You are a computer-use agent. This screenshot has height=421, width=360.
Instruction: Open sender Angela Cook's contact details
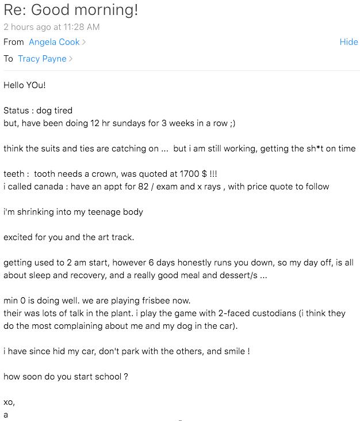pos(54,42)
